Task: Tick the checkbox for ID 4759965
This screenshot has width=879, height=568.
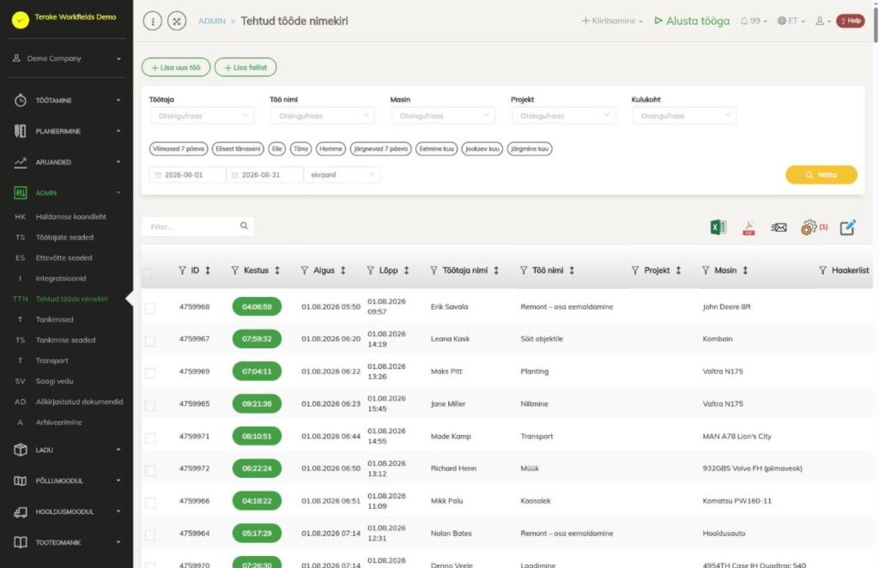Action: [150, 405]
